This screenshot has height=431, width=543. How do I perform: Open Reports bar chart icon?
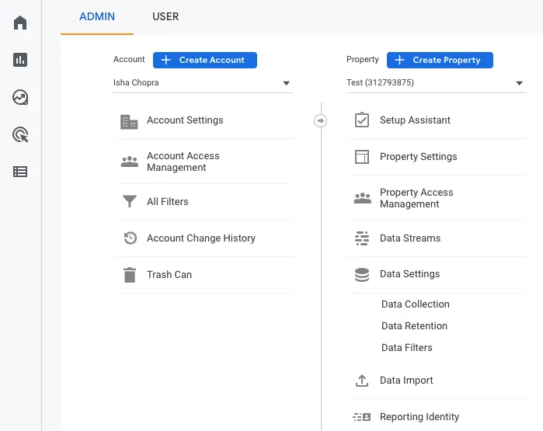coord(20,60)
